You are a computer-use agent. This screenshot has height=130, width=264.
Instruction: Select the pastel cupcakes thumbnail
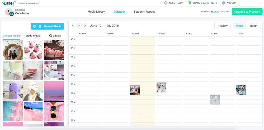[13, 71]
